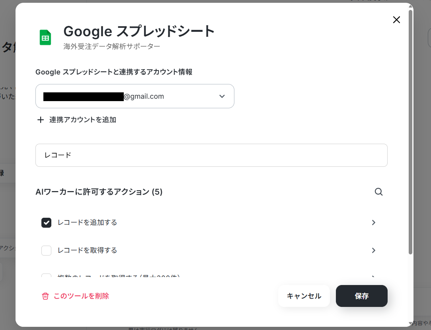Open the account dropdown chevron

(222, 96)
